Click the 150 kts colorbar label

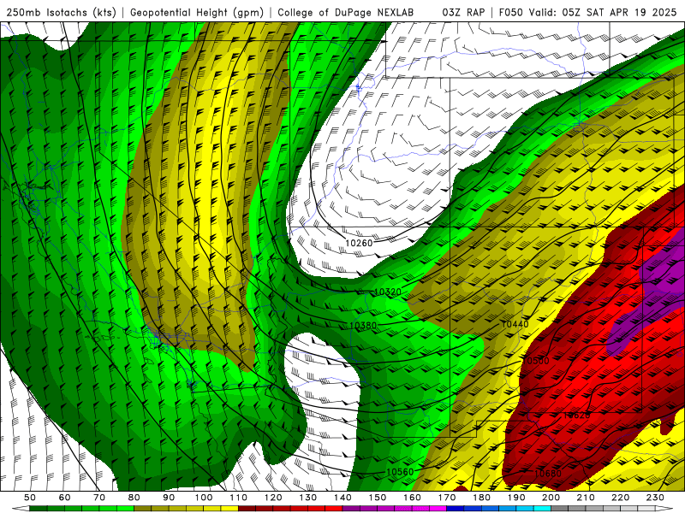pyautogui.click(x=378, y=498)
